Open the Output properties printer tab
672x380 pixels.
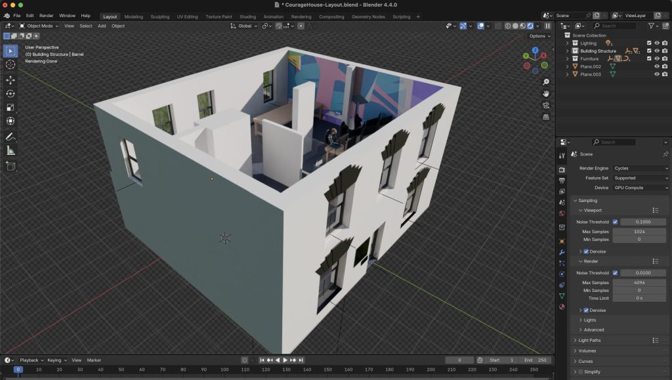(562, 180)
